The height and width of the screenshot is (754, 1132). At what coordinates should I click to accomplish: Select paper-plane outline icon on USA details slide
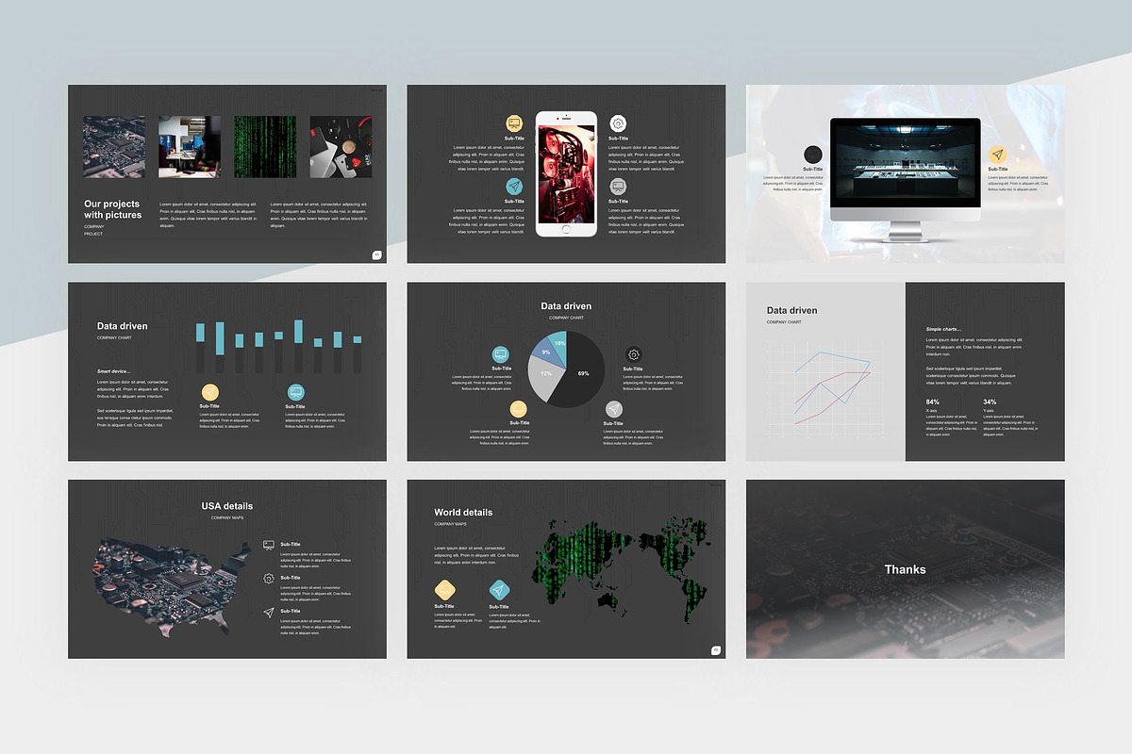click(269, 612)
